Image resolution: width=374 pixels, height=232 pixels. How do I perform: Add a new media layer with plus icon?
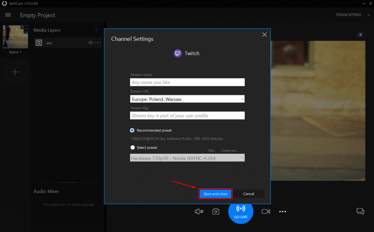pyautogui.click(x=96, y=30)
